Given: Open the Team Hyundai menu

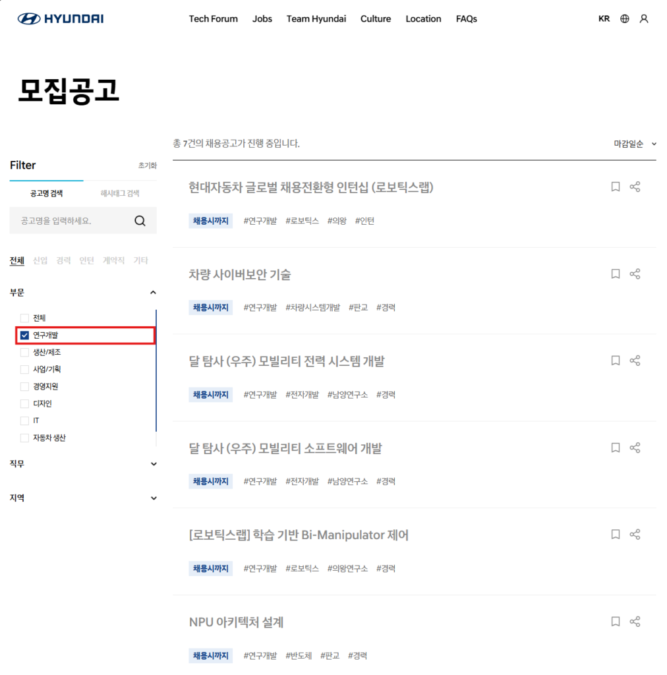Looking at the screenshot, I should pyautogui.click(x=316, y=19).
